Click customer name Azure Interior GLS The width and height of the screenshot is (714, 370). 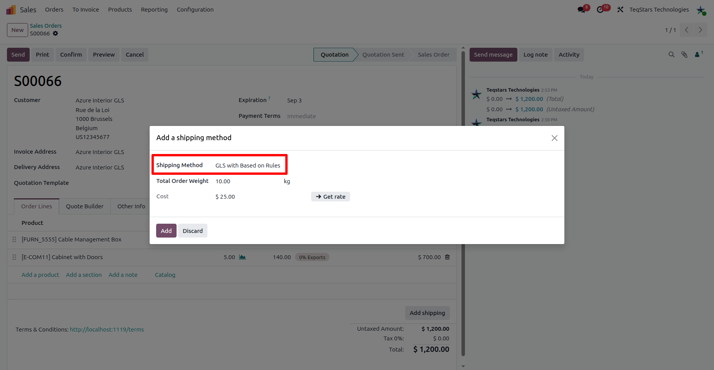100,100
